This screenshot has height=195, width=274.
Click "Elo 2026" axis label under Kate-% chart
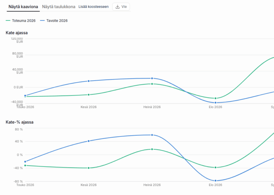215,185
